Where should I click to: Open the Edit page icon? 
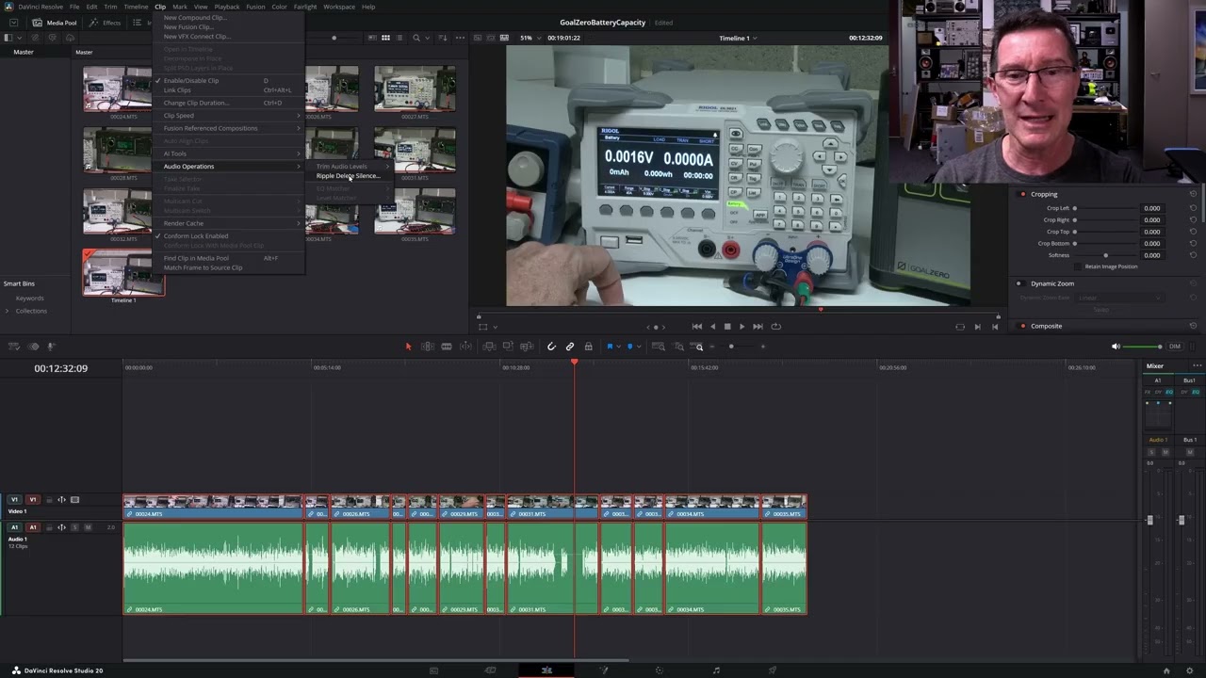tap(546, 670)
